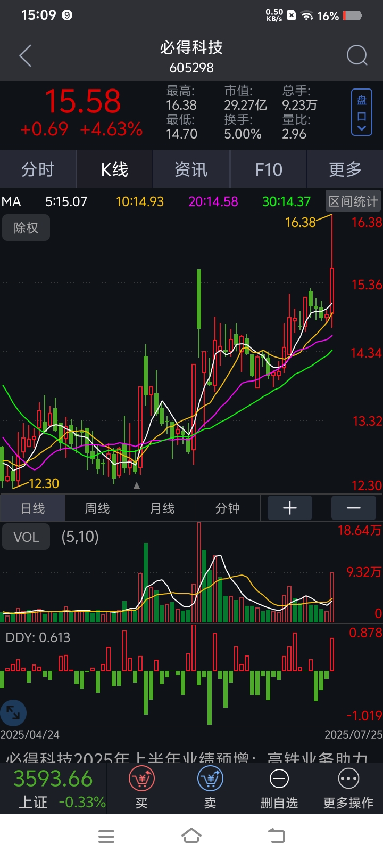Open the F10 tab
383x859 pixels.
pos(268,169)
